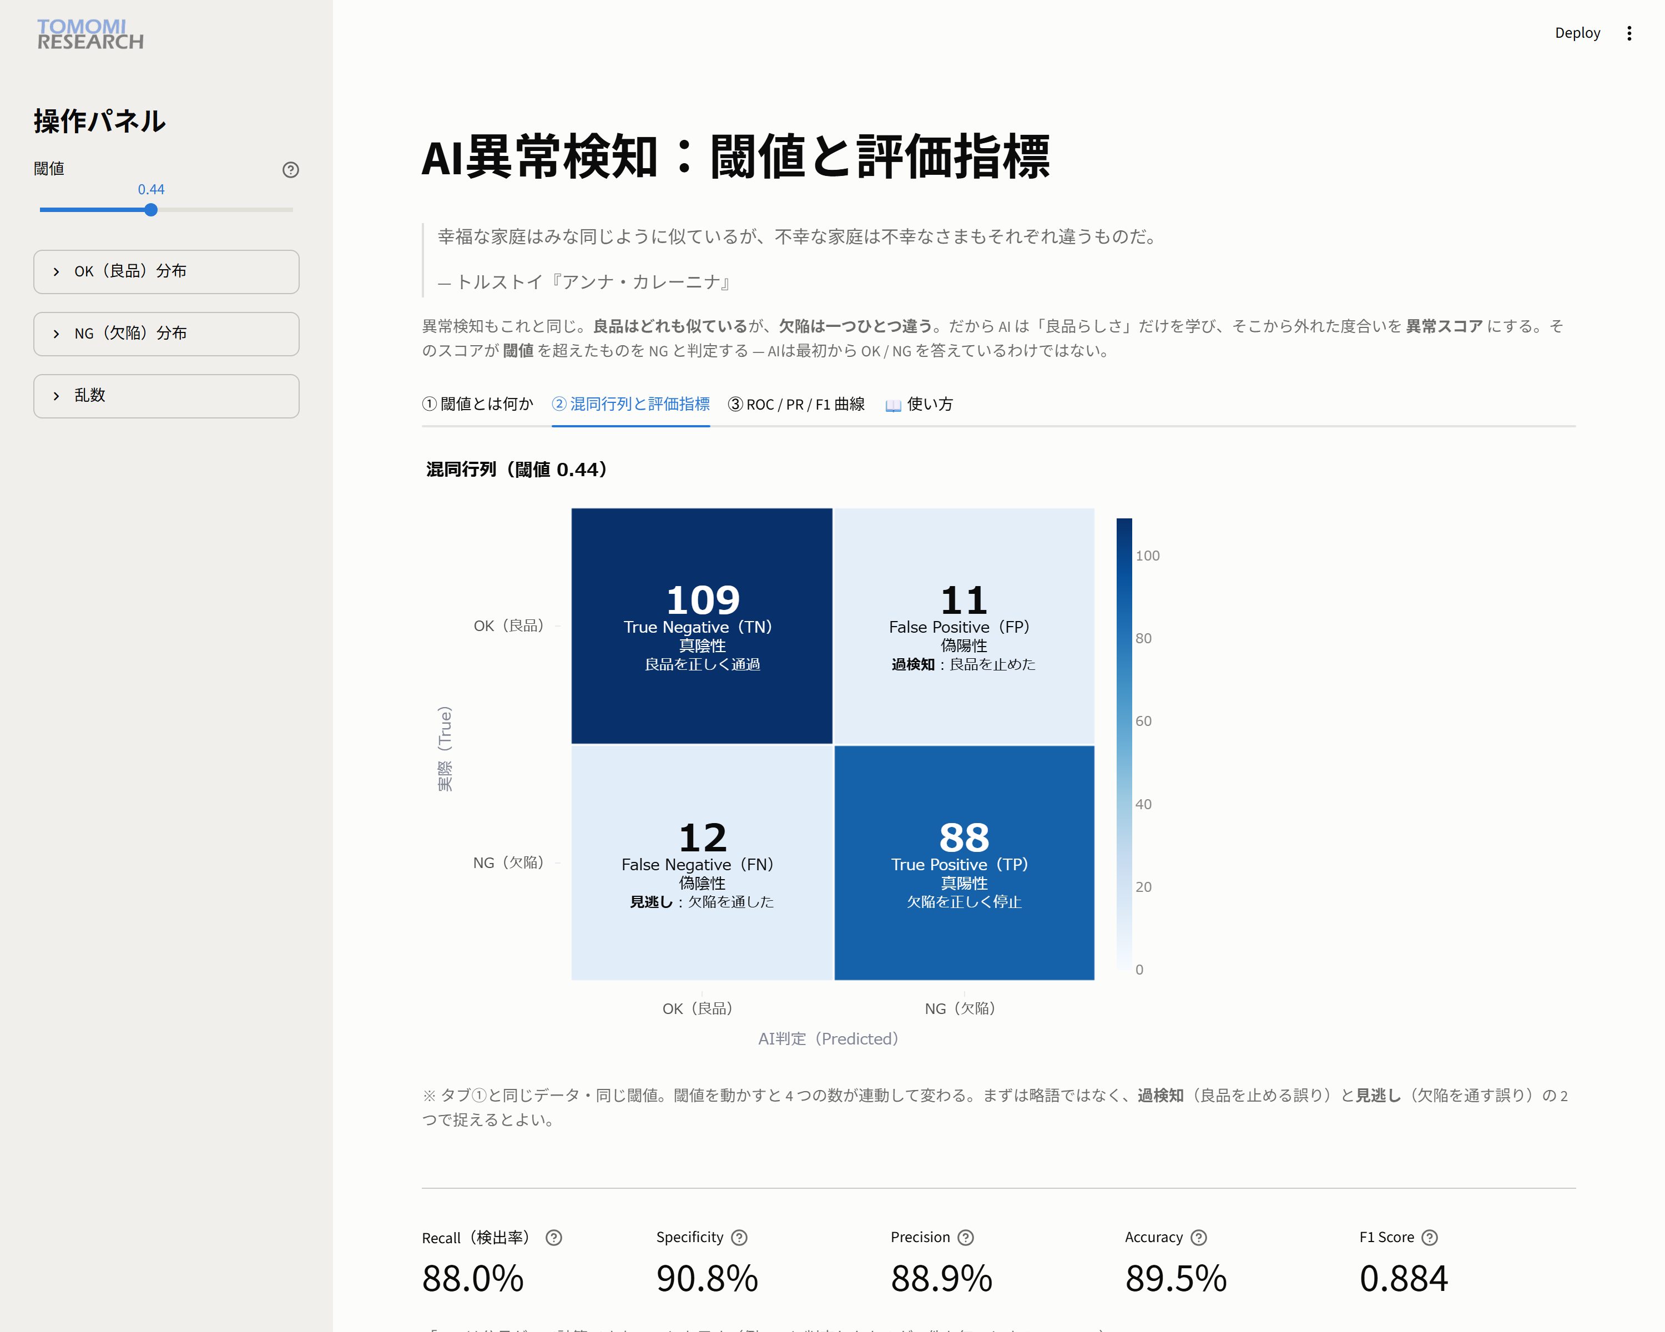Click the Accuracy value 89.5%
This screenshot has height=1332, width=1665.
coord(1175,1279)
